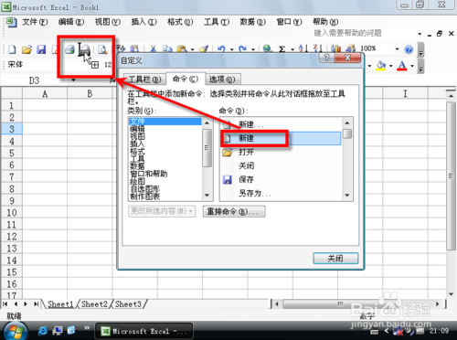Click the commands list scroll down arrow
This screenshot has height=340, width=457.
coord(347,196)
